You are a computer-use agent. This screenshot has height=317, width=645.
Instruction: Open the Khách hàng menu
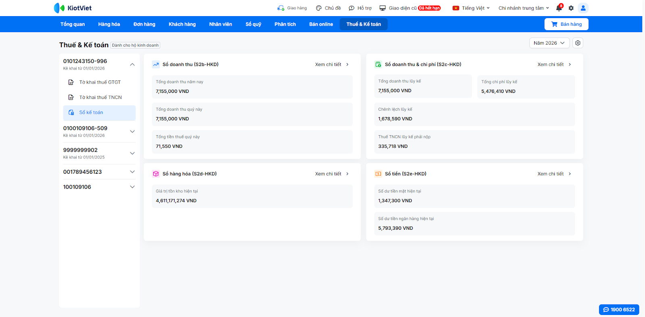pos(182,24)
